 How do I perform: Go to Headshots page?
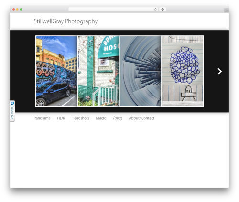click(x=80, y=118)
